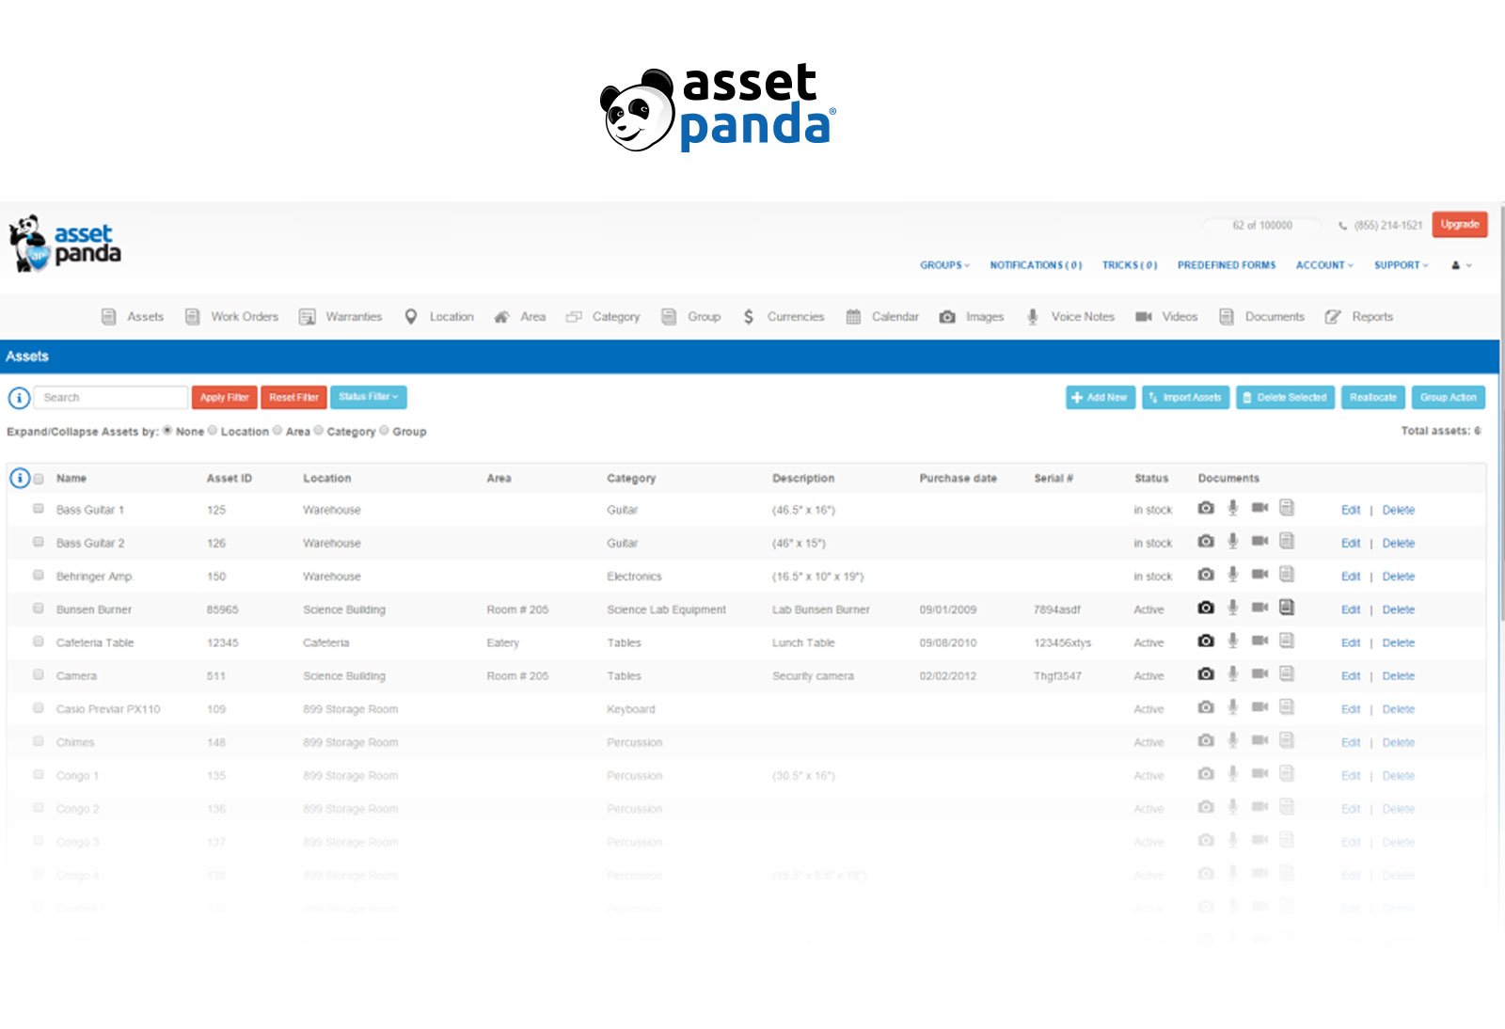Expand the SUPPORT menu
This screenshot has width=1505, height=1029.
(x=1401, y=265)
